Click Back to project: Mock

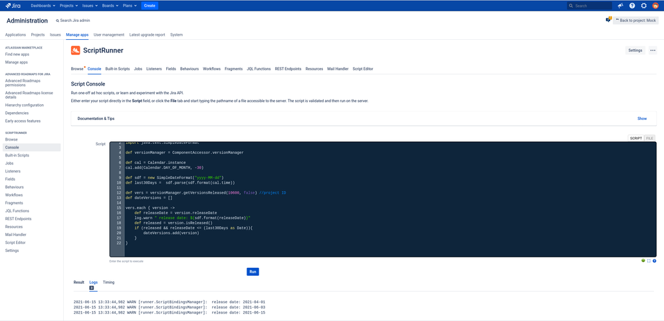[x=635, y=20]
